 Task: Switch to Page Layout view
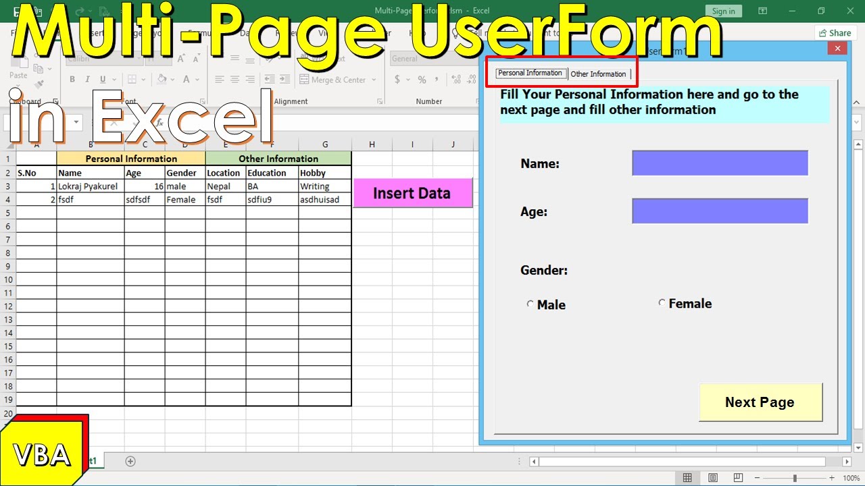[x=713, y=478]
